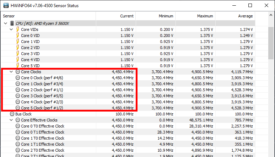Click the Core Effective Clocks maximum 48,575.1 MHz
Image resolution: width=275 pixels, height=157 pixels.
(201, 120)
